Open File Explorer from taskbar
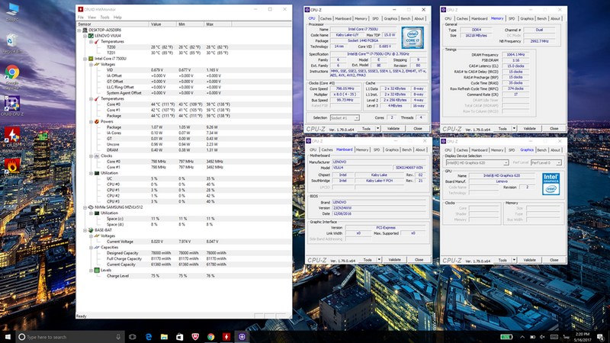Viewport: 610px width, 343px height. pos(164,337)
